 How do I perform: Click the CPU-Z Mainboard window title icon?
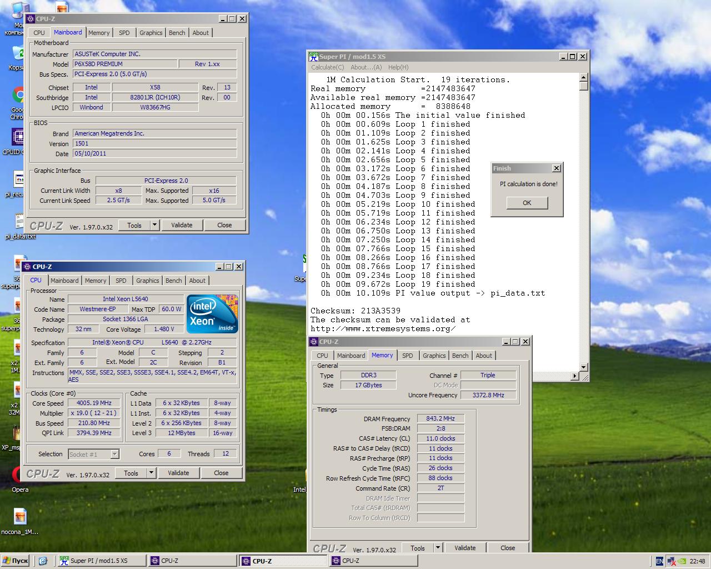31,19
